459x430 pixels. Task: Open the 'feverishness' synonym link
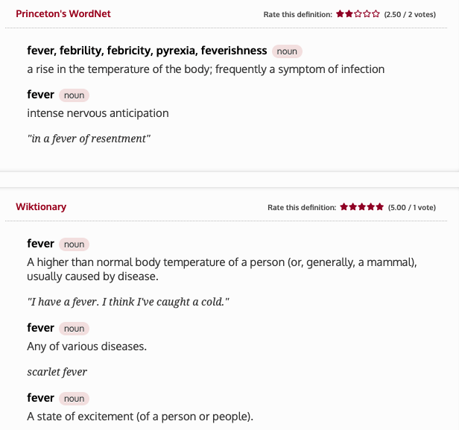coord(234,51)
